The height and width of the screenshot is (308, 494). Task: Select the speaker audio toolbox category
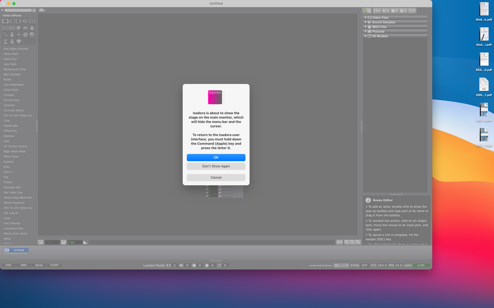coord(25,28)
